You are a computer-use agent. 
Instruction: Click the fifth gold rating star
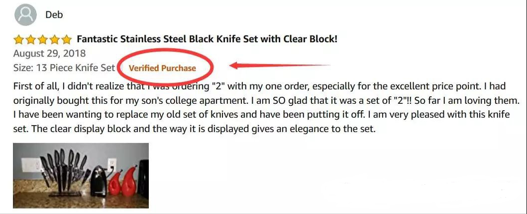[x=67, y=40]
